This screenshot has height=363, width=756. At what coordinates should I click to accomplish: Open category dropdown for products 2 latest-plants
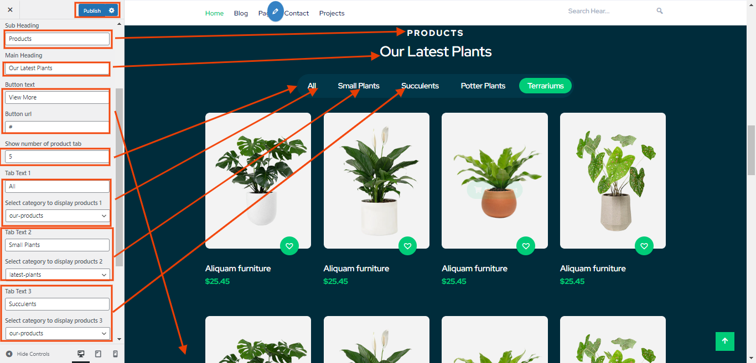58,275
